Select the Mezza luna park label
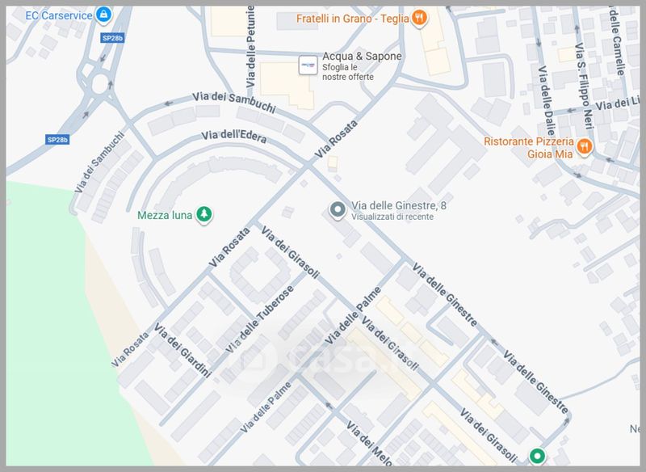The height and width of the screenshot is (472, 646). point(165,215)
